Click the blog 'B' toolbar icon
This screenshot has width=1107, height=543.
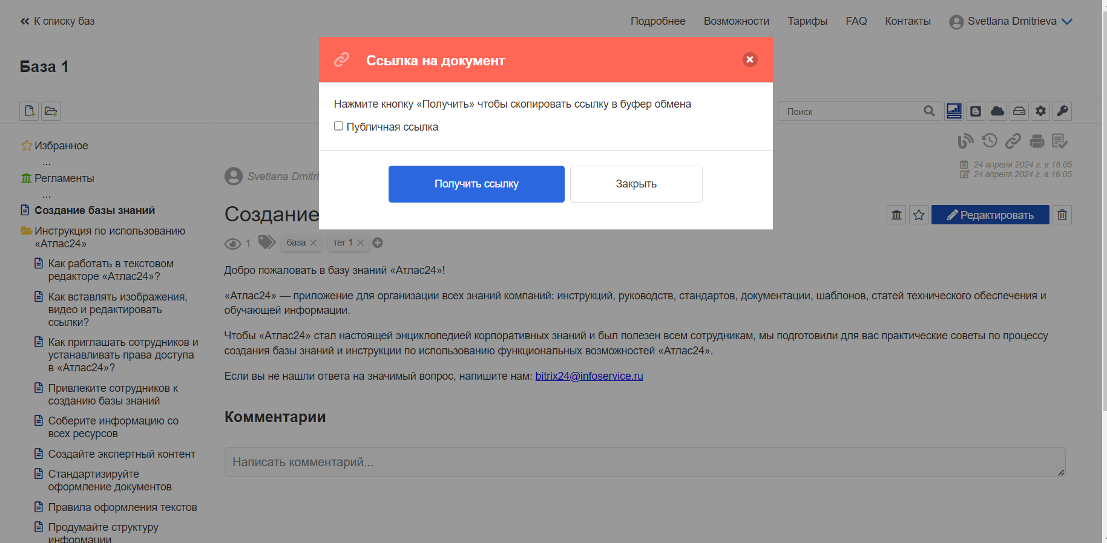(976, 111)
